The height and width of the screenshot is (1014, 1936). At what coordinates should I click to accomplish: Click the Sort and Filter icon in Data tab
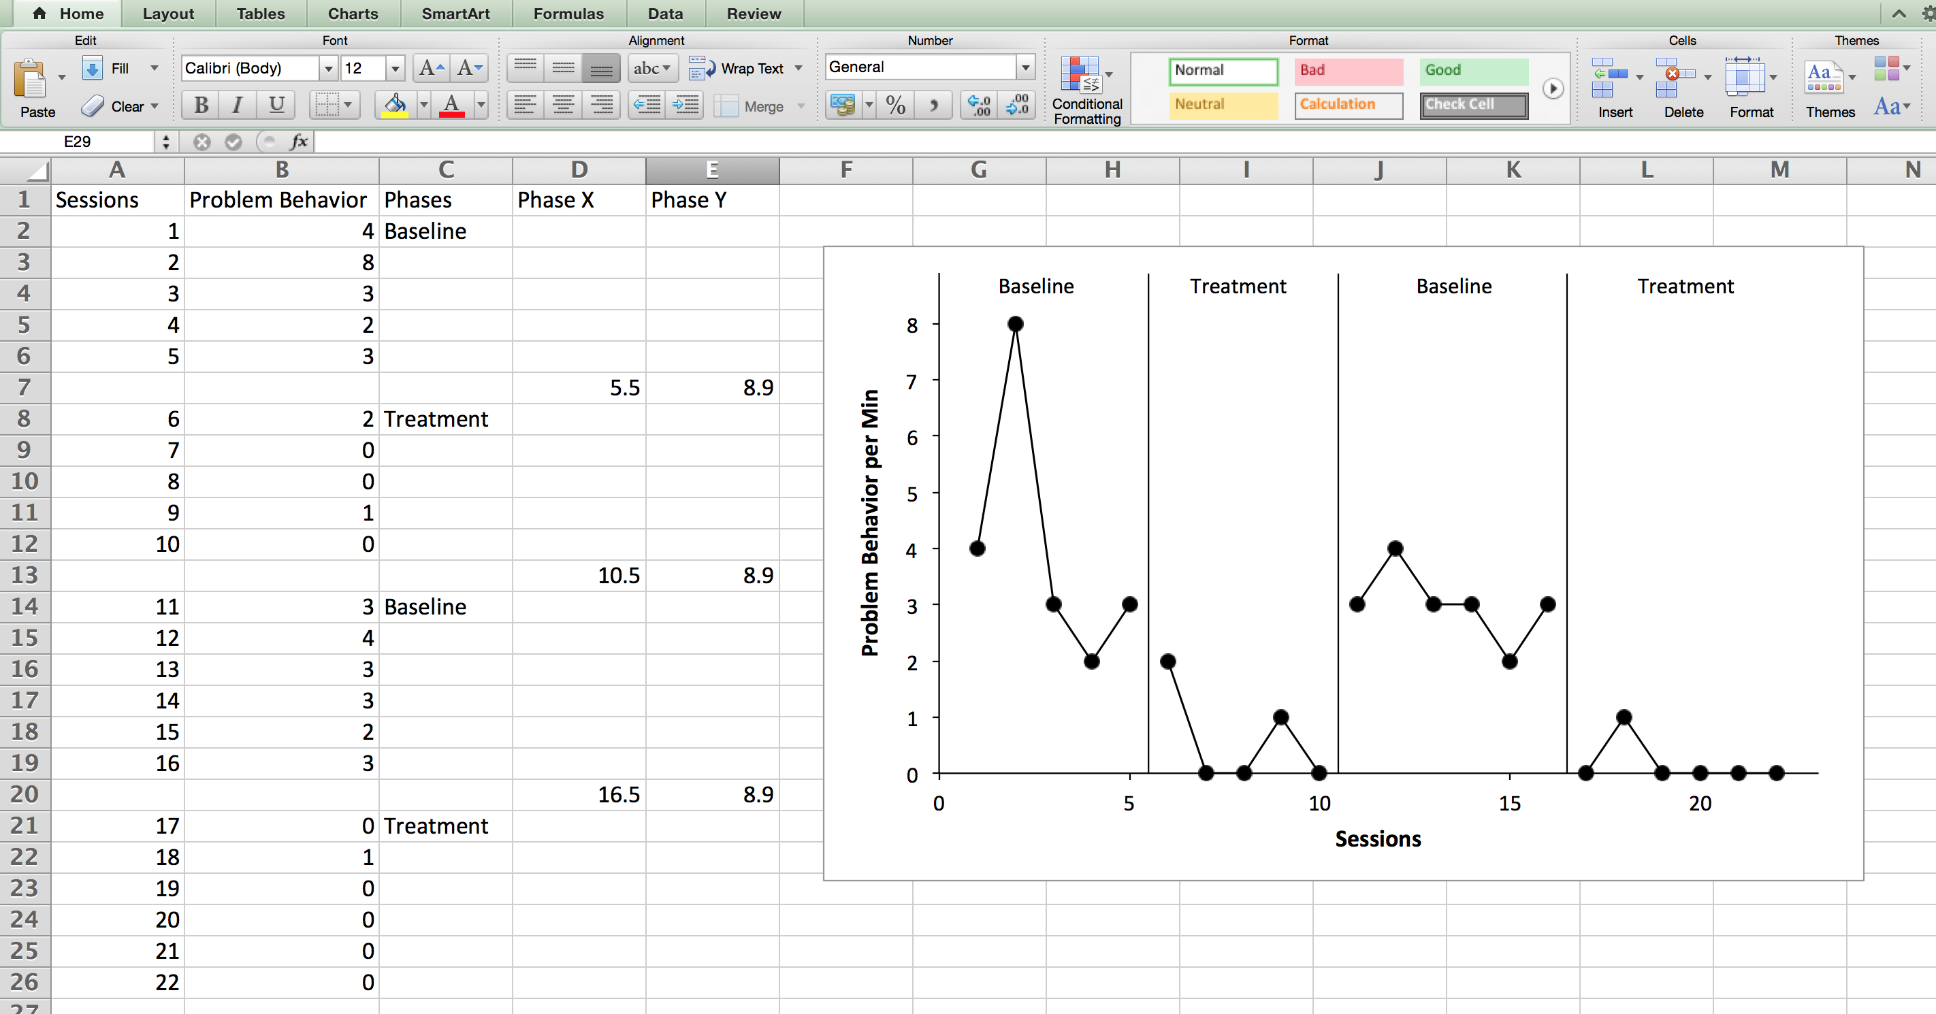pyautogui.click(x=664, y=14)
